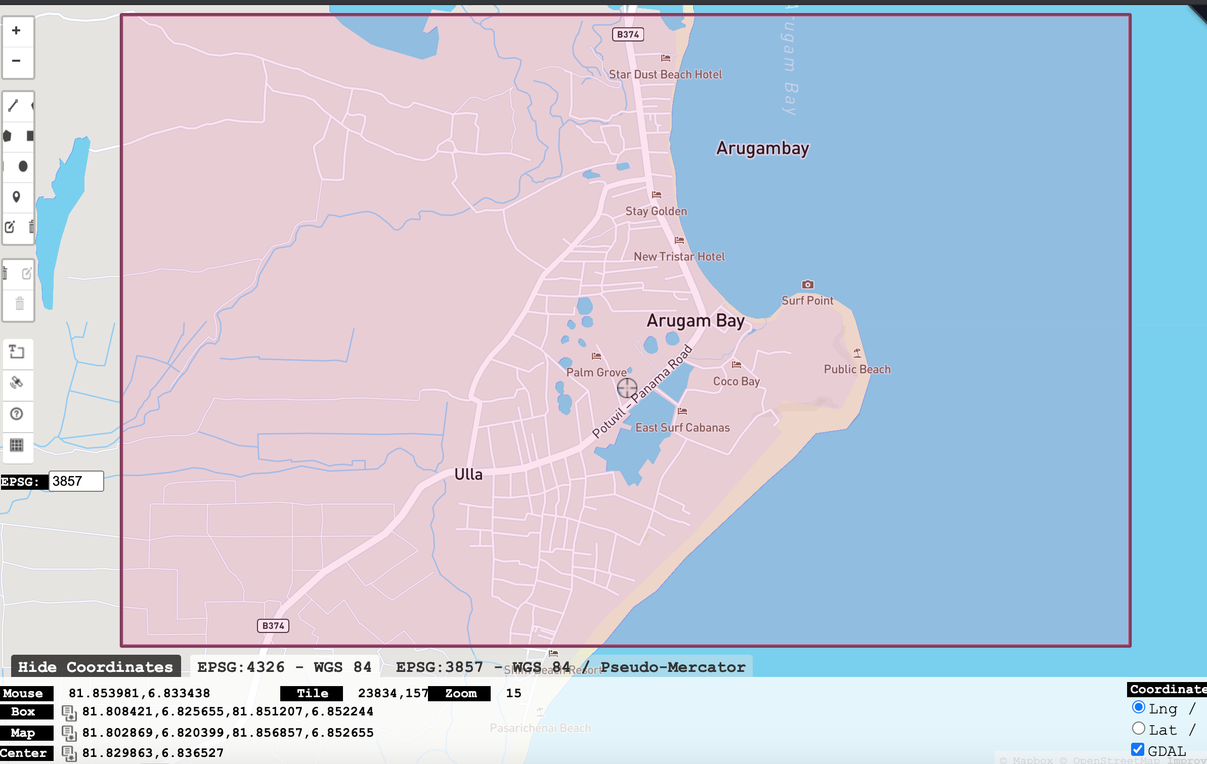Select the place marker tool
This screenshot has height=764, width=1207.
(x=16, y=197)
